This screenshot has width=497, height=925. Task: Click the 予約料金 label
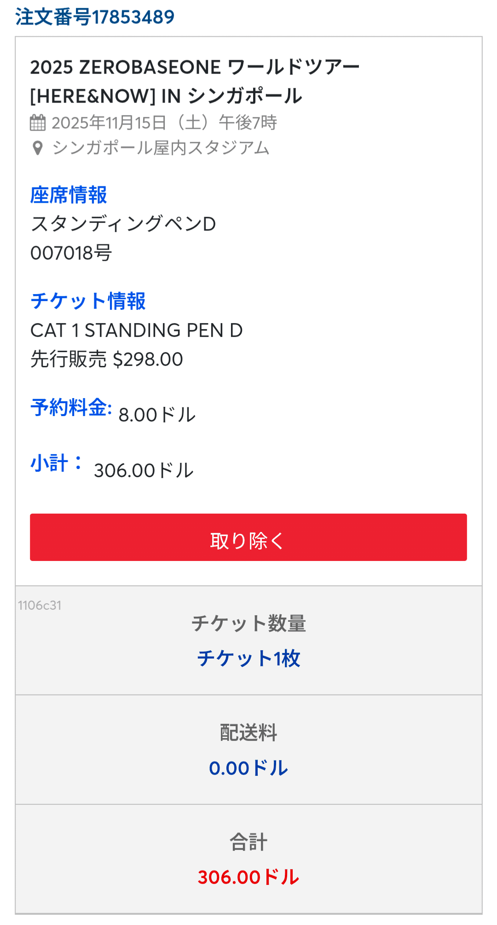[x=71, y=408]
